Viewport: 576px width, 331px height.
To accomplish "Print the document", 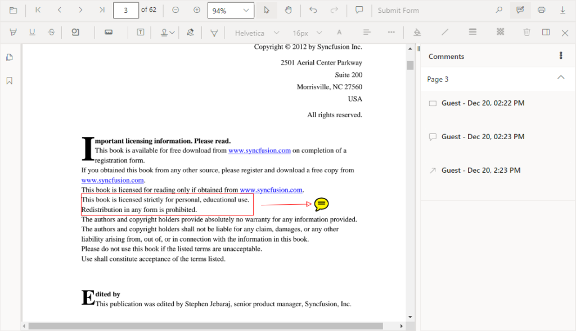I will tap(542, 10).
